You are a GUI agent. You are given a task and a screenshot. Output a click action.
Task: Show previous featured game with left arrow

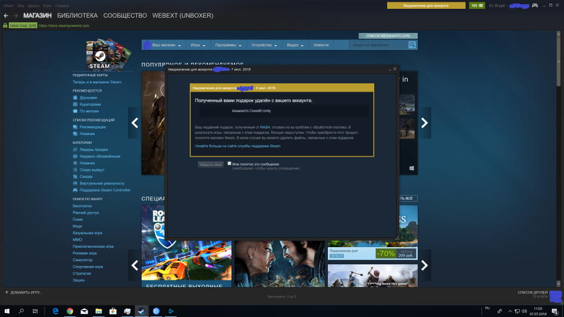click(135, 123)
